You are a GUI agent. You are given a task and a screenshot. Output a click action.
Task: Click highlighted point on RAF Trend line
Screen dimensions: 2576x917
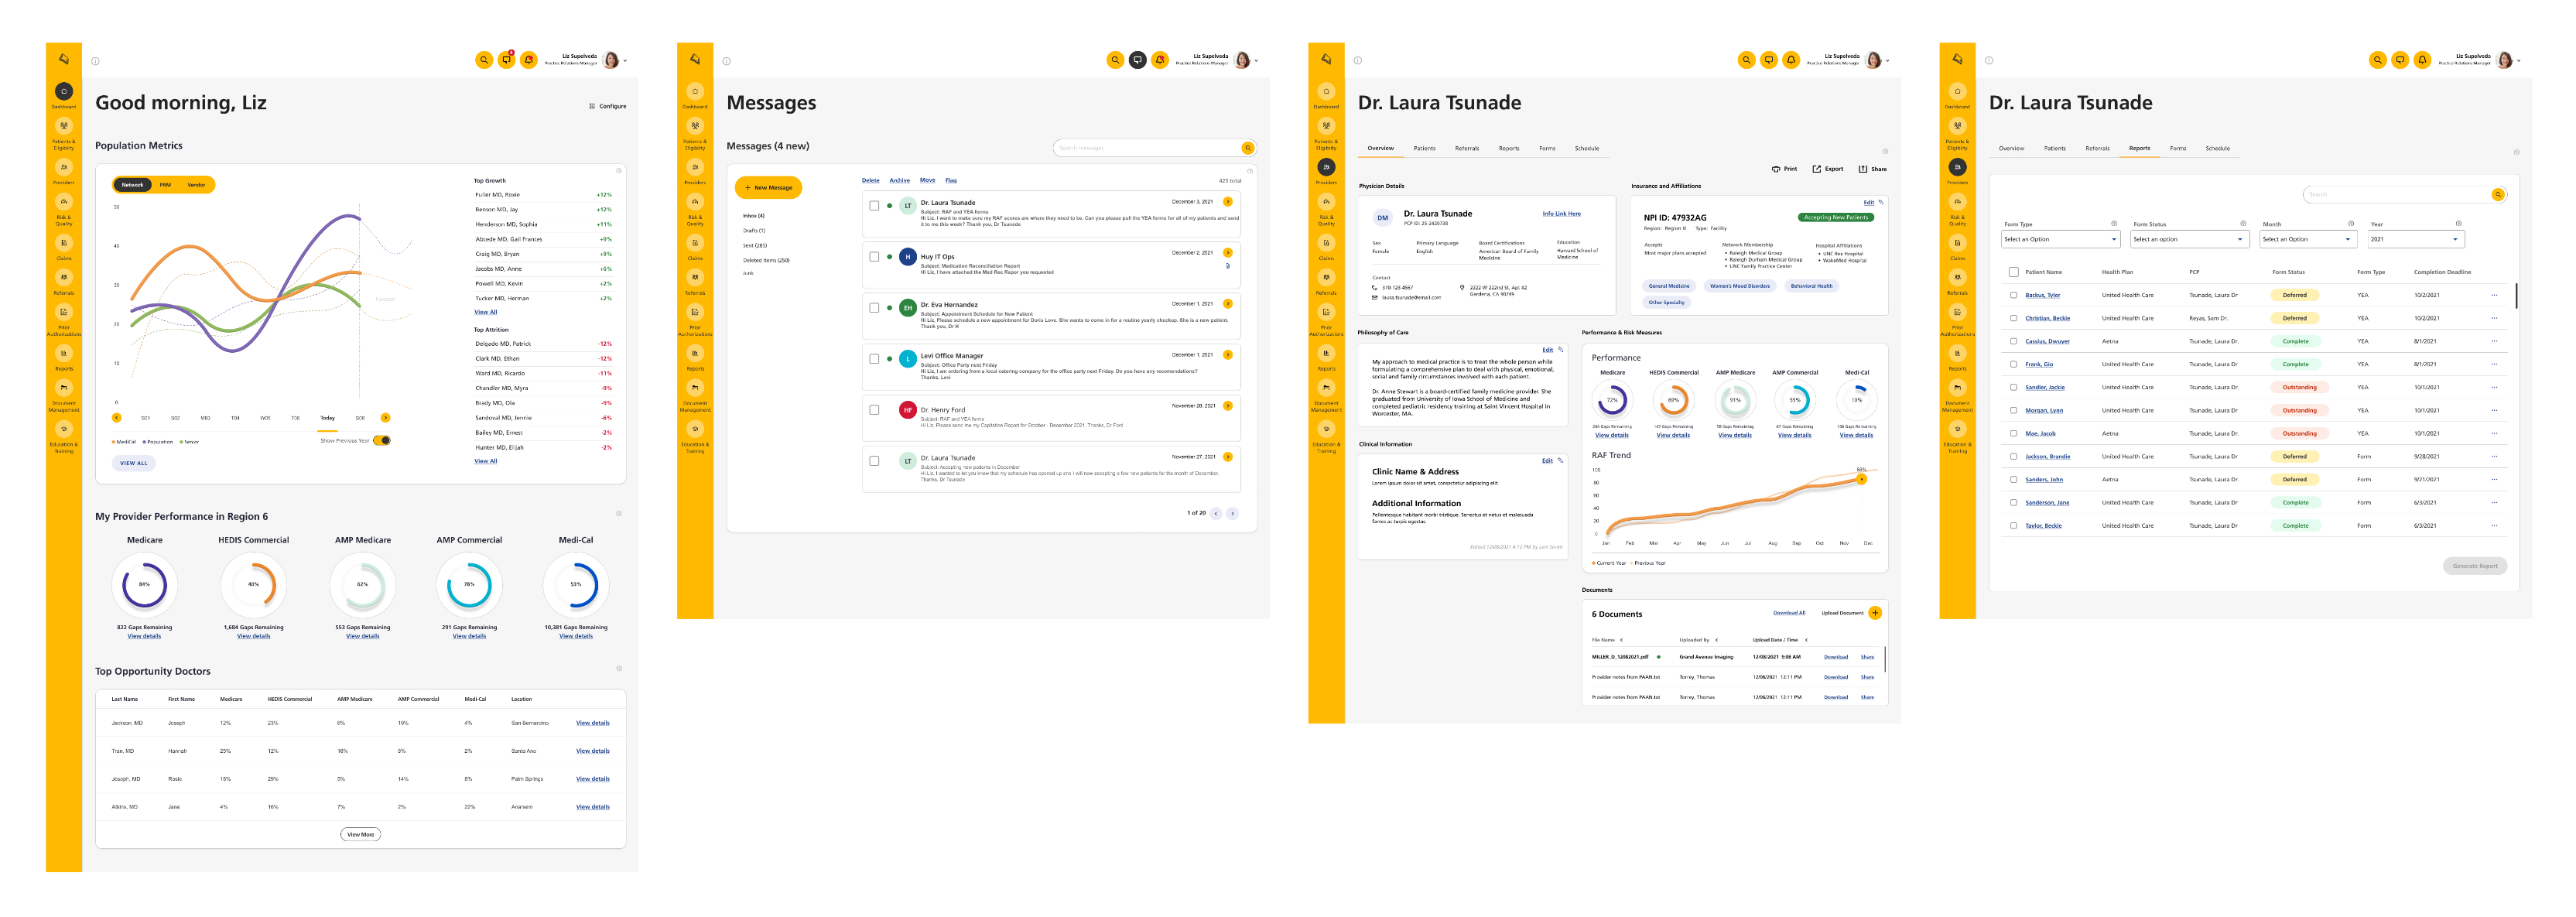[x=1861, y=479]
